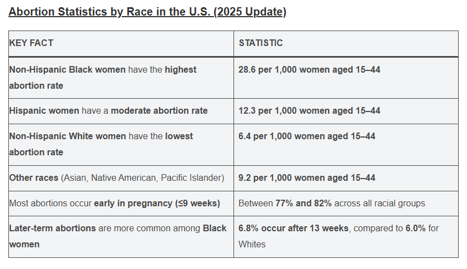This screenshot has width=467, height=269.
Task: Select the Non-Hispanic Black women highest rate cell
Action: 121,78
